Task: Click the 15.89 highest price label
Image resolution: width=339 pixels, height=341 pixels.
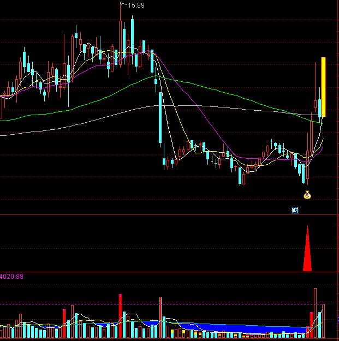Action: [136, 5]
